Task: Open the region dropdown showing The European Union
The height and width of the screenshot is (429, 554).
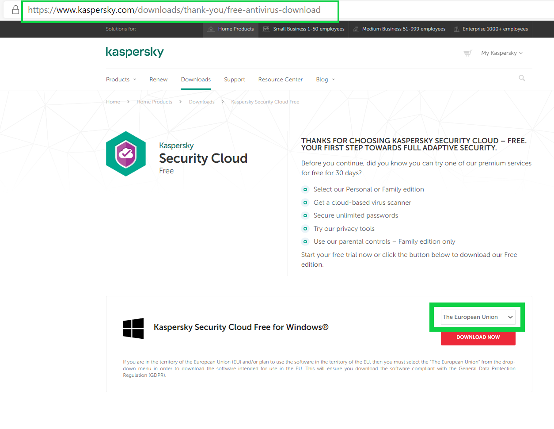Action: point(478,317)
